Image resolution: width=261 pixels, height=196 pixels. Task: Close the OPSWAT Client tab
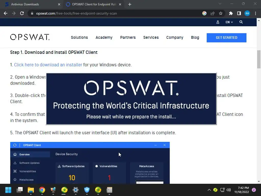click(120, 4)
